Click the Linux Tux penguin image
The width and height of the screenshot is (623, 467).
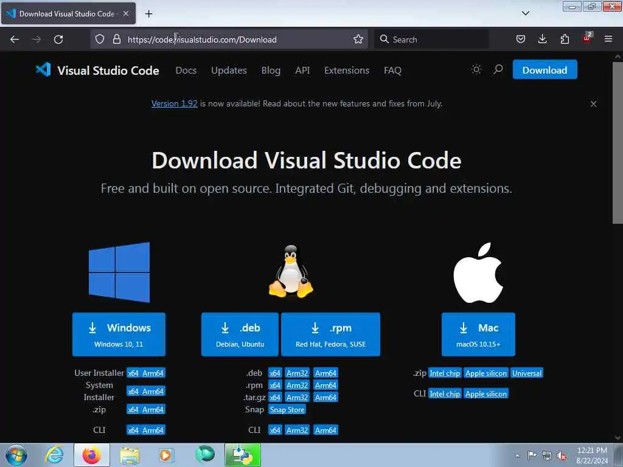pos(291,272)
